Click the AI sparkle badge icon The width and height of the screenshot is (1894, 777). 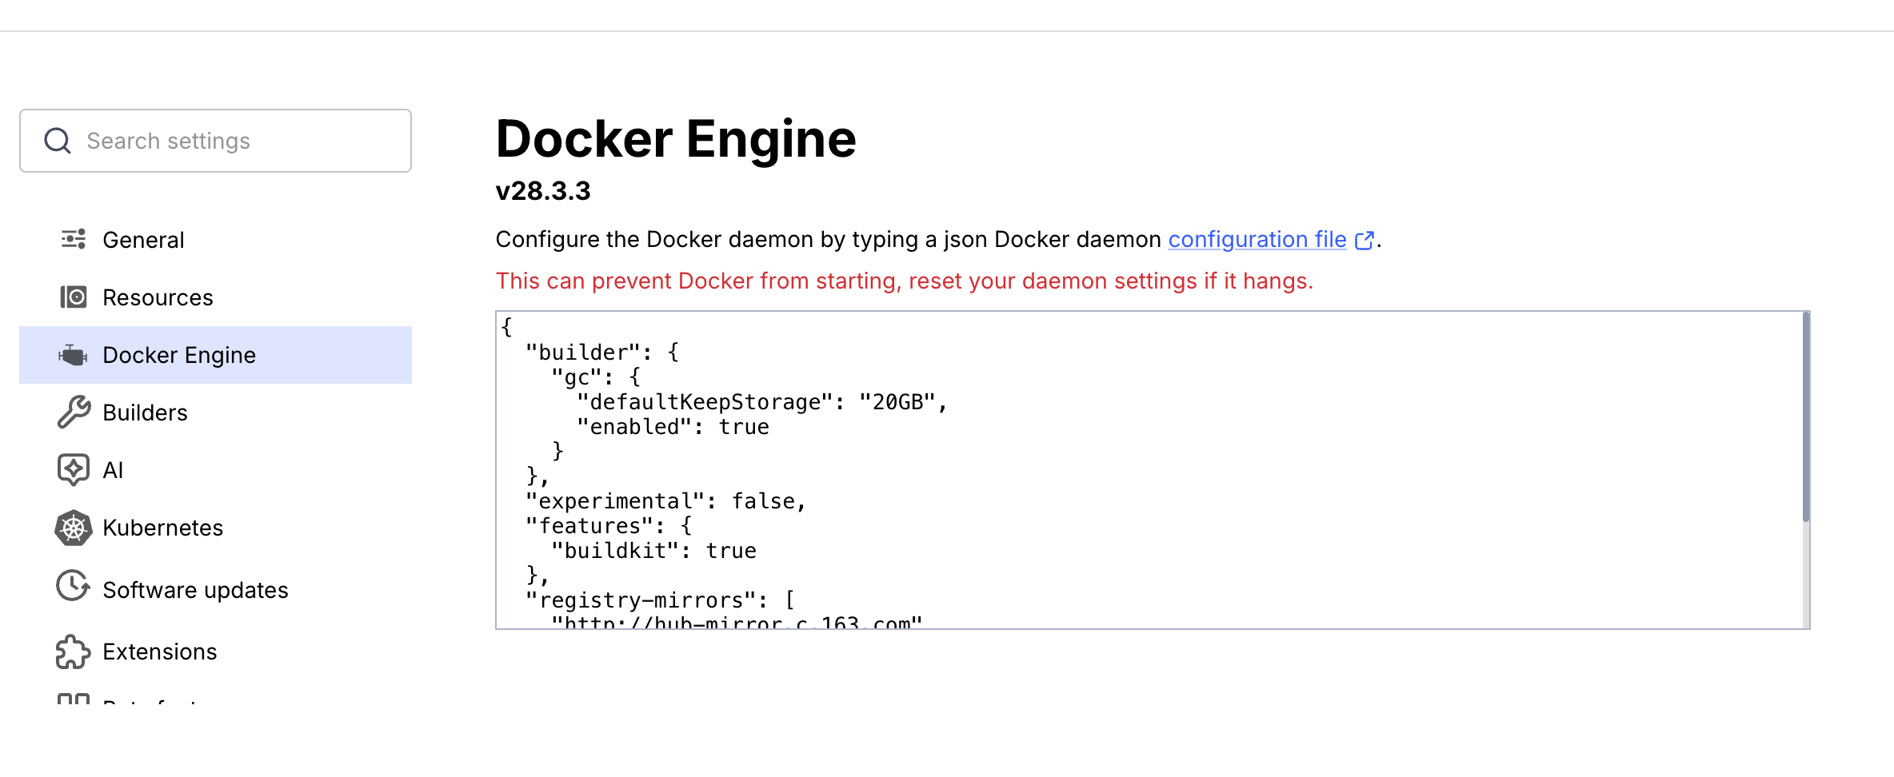tap(73, 470)
